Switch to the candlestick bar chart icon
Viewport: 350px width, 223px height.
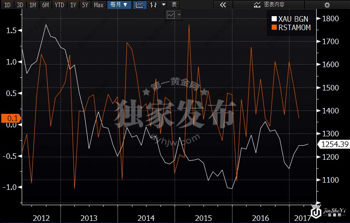[x=153, y=5]
